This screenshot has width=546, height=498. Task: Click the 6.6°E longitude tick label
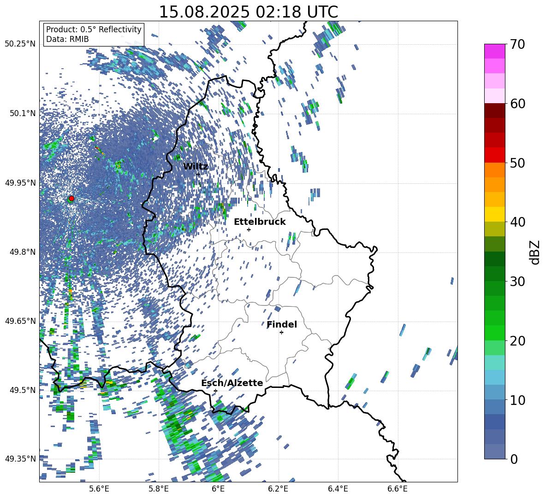pyautogui.click(x=398, y=489)
